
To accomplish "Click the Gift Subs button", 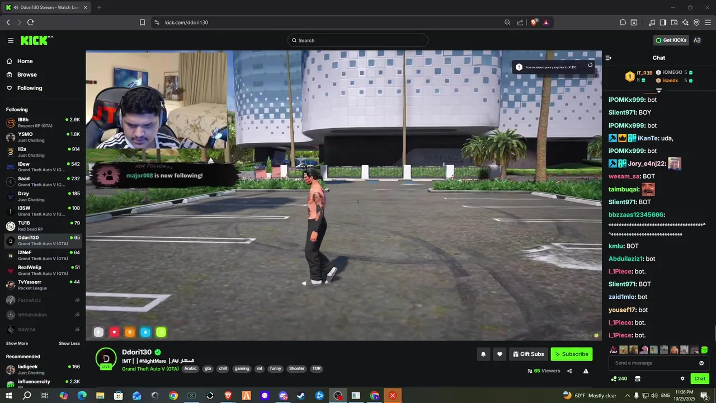I will [x=529, y=354].
